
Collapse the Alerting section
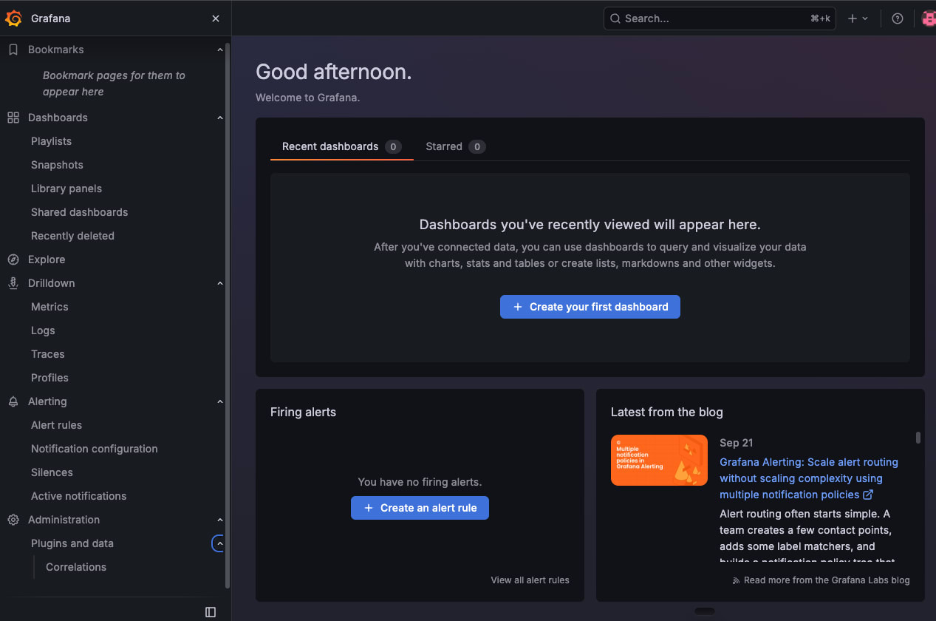coord(219,401)
